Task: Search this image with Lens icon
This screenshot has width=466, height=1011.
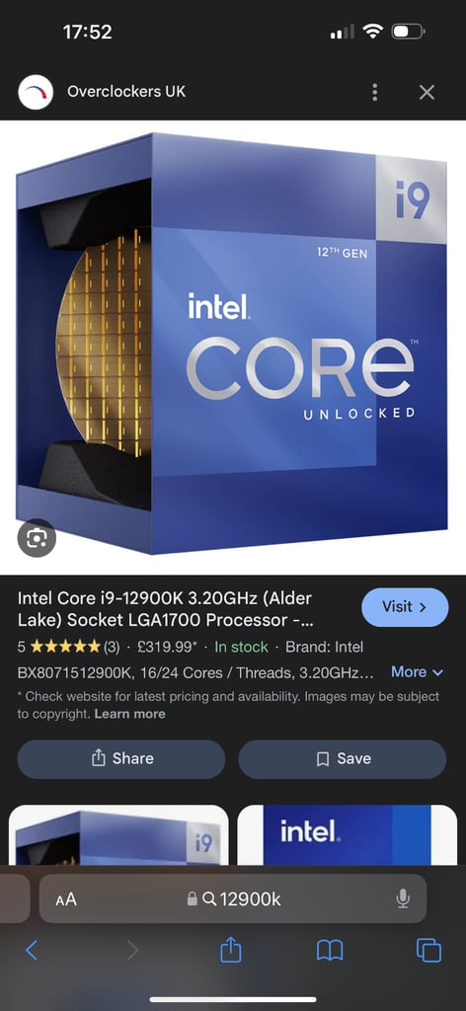Action: 37,538
